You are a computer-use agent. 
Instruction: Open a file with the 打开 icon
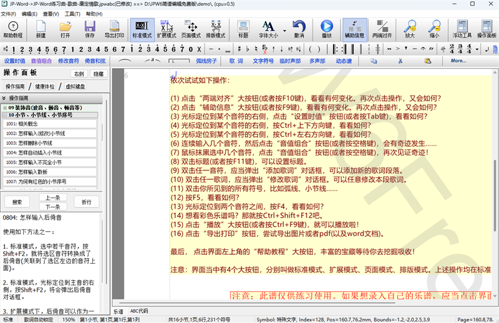click(65, 29)
